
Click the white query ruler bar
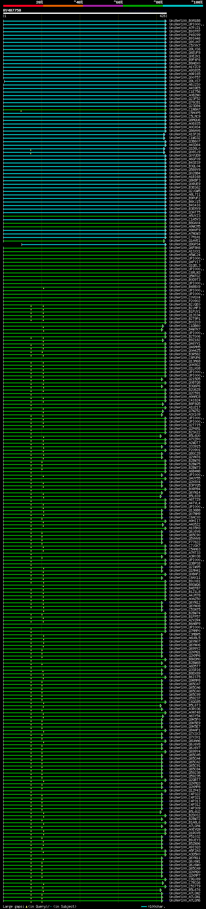click(85, 14)
